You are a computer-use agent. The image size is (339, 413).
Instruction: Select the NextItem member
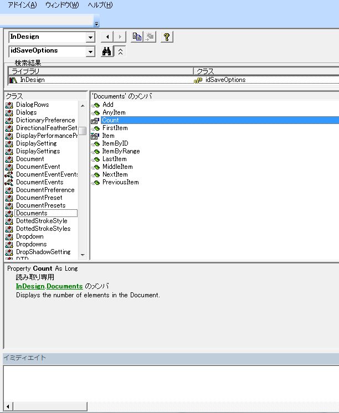pyautogui.click(x=115, y=174)
